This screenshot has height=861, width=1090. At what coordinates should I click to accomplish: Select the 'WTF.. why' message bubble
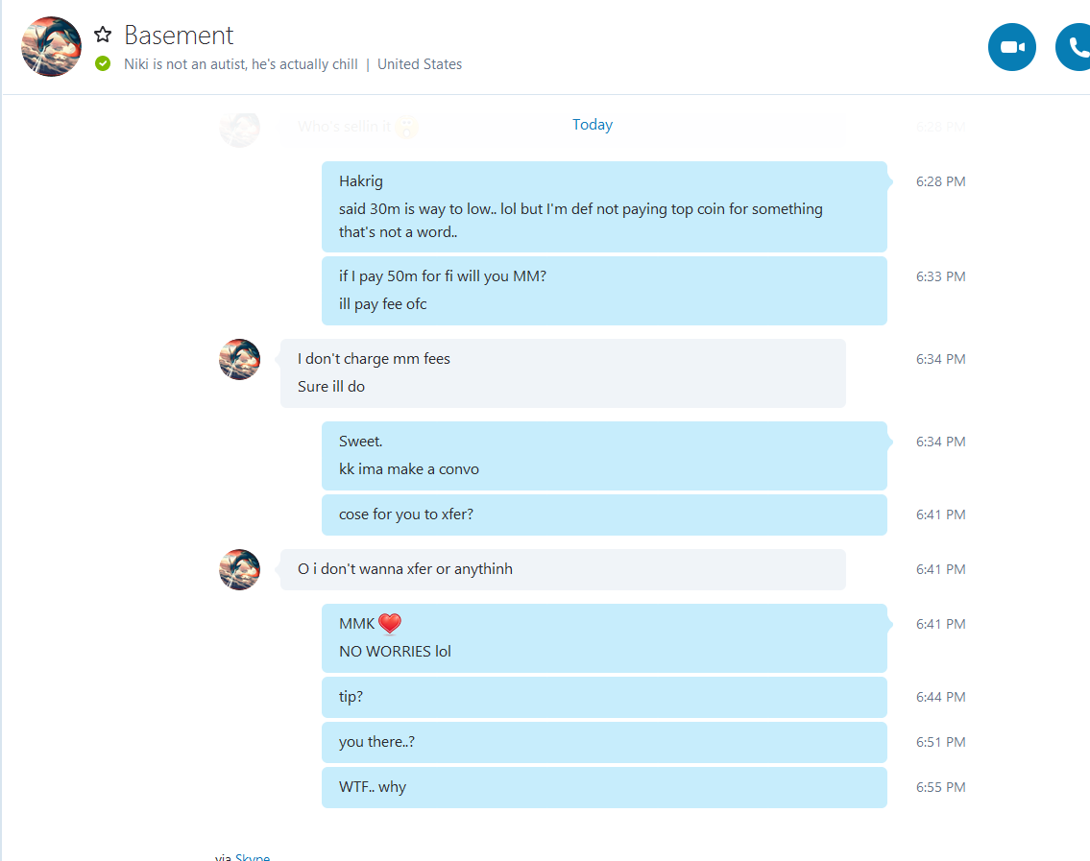tap(603, 787)
